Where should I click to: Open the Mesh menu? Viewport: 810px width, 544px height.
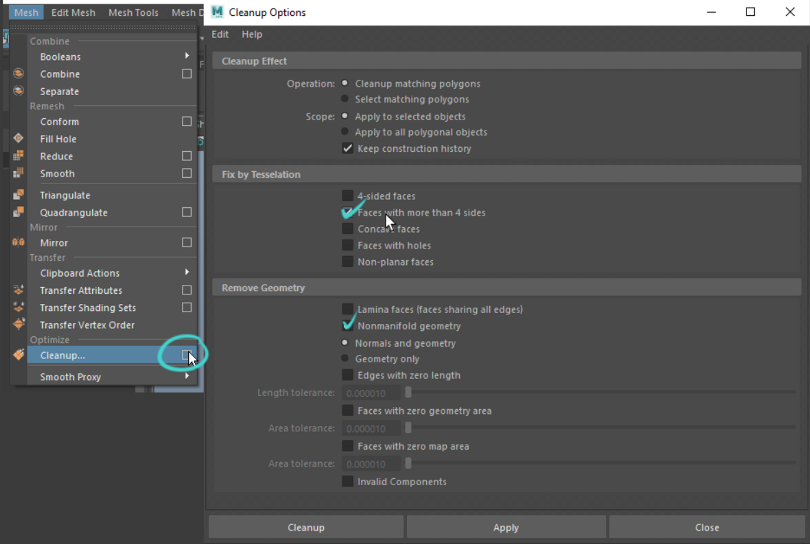[26, 13]
